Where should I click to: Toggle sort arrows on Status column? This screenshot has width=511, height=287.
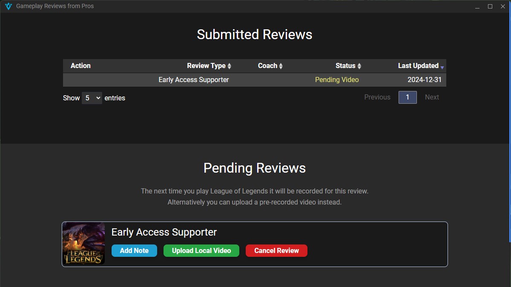[x=359, y=66]
